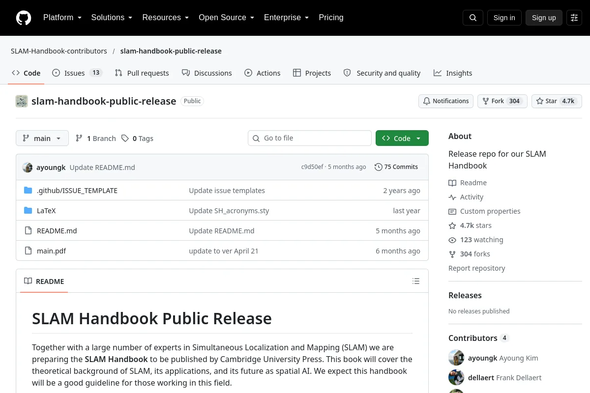590x393 pixels.
Task: Click the repository avatar image
Action: [x=22, y=101]
